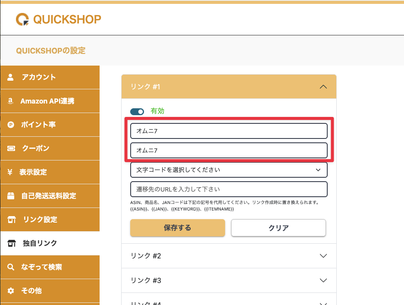The height and width of the screenshot is (305, 404).
Task: Click the 自己発送送料設定 box icon
Action: [x=11, y=196]
